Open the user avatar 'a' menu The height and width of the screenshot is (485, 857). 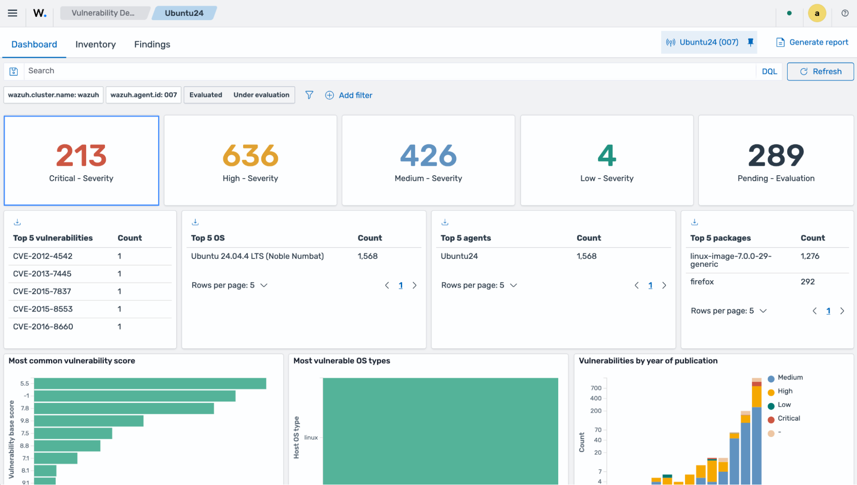click(x=817, y=13)
